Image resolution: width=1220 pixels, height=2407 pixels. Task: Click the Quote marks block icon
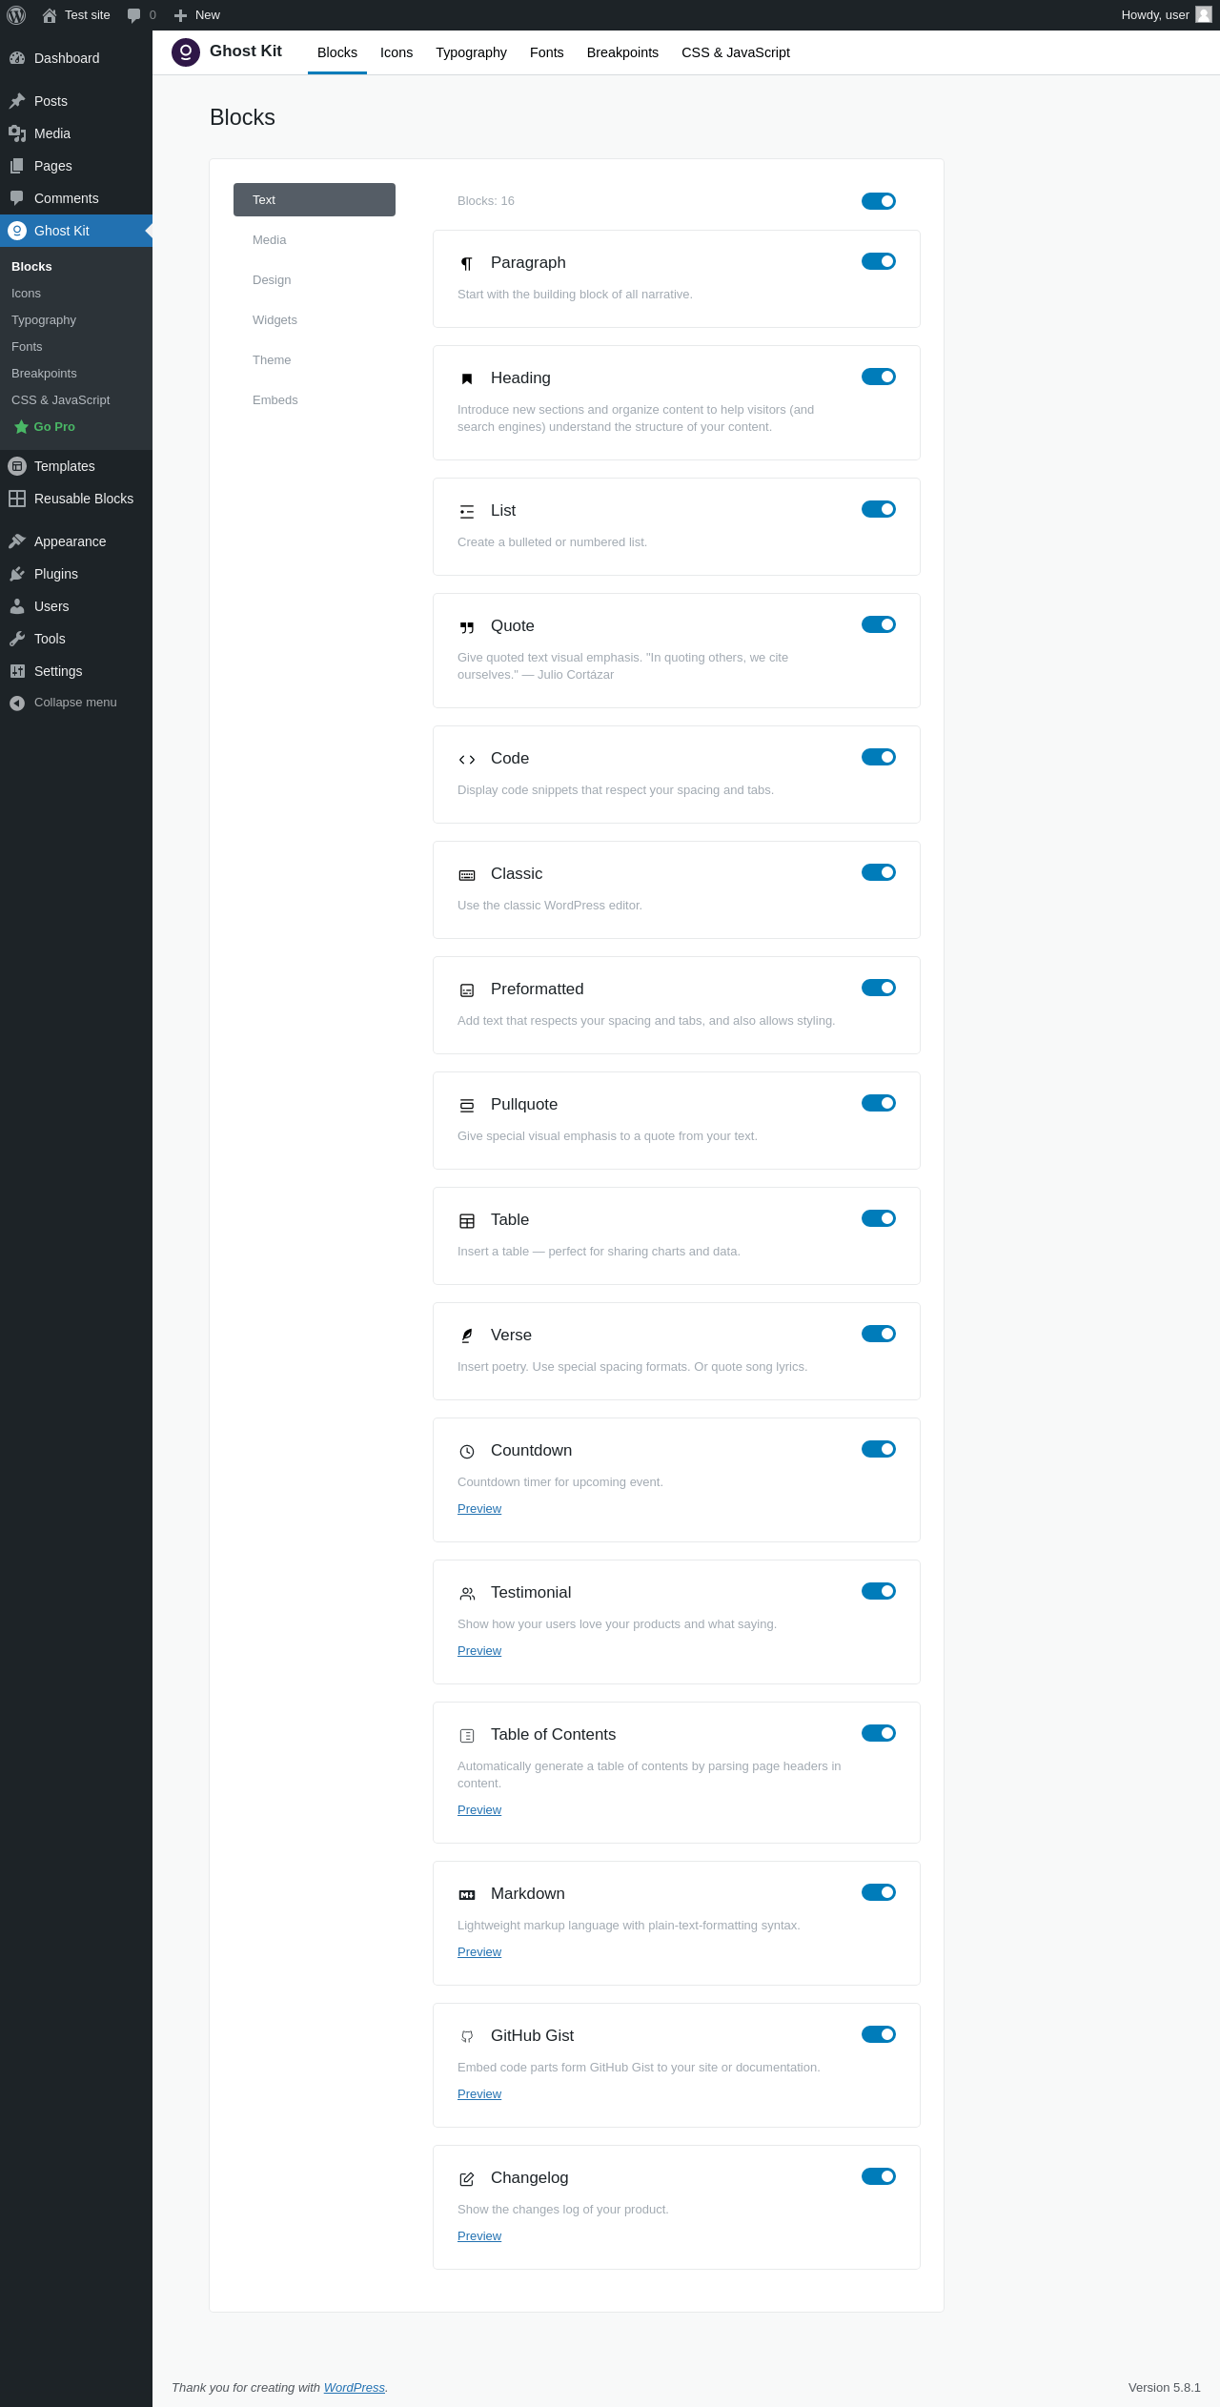pos(467,627)
